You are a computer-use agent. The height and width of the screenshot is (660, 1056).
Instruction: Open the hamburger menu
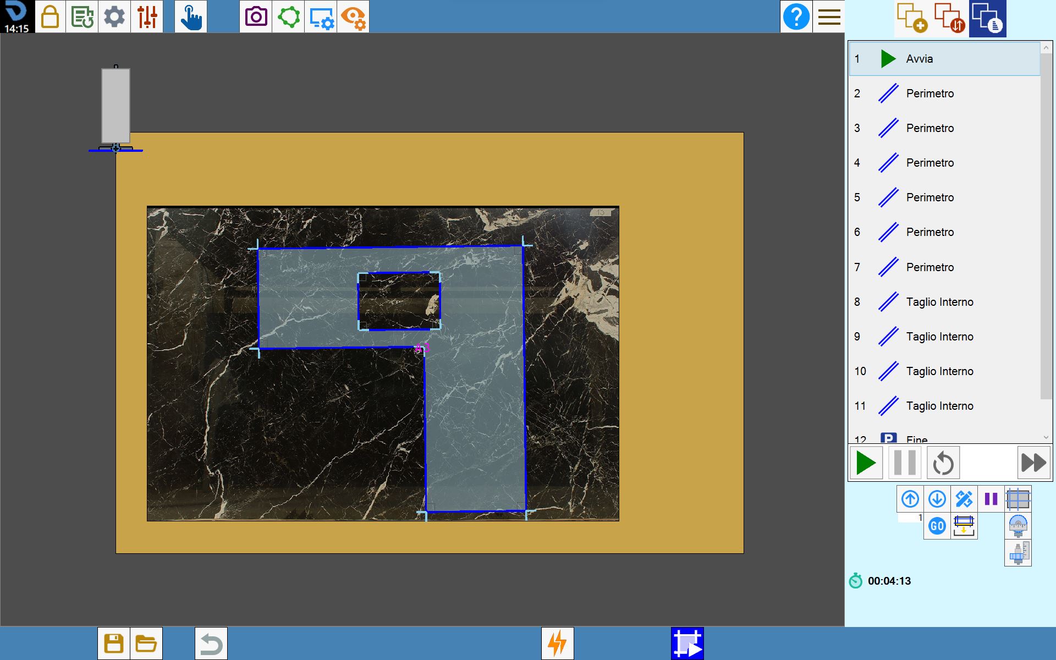click(829, 16)
